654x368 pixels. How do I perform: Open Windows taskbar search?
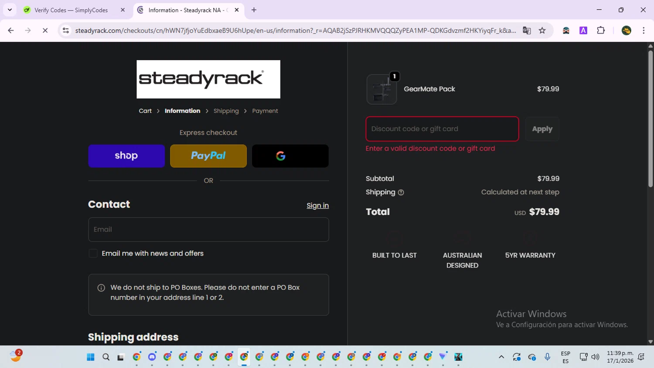pos(106,357)
